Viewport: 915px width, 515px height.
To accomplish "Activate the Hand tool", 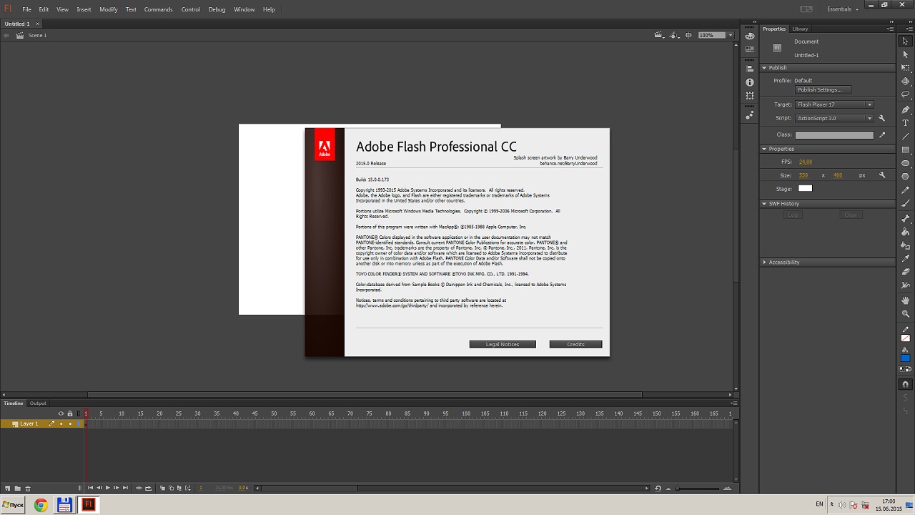I will click(906, 300).
